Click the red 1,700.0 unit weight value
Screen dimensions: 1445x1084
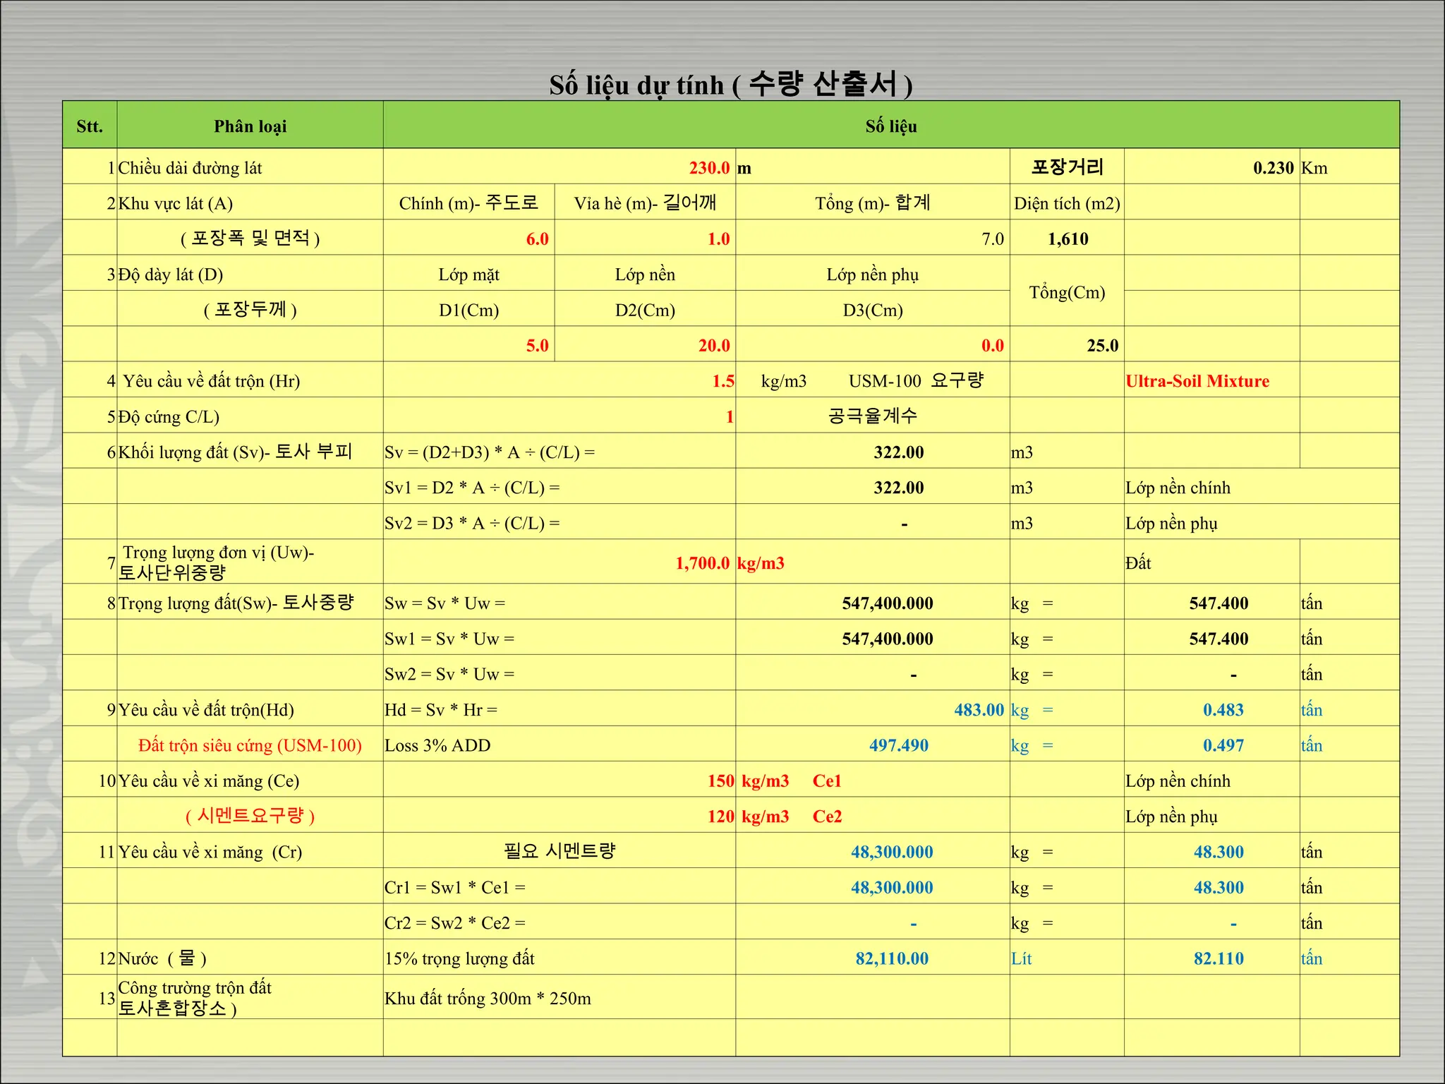click(702, 563)
